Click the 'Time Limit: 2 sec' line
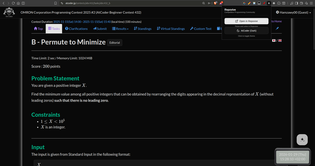Screen dimensions: 315x166 pyautogui.click(x=62, y=58)
